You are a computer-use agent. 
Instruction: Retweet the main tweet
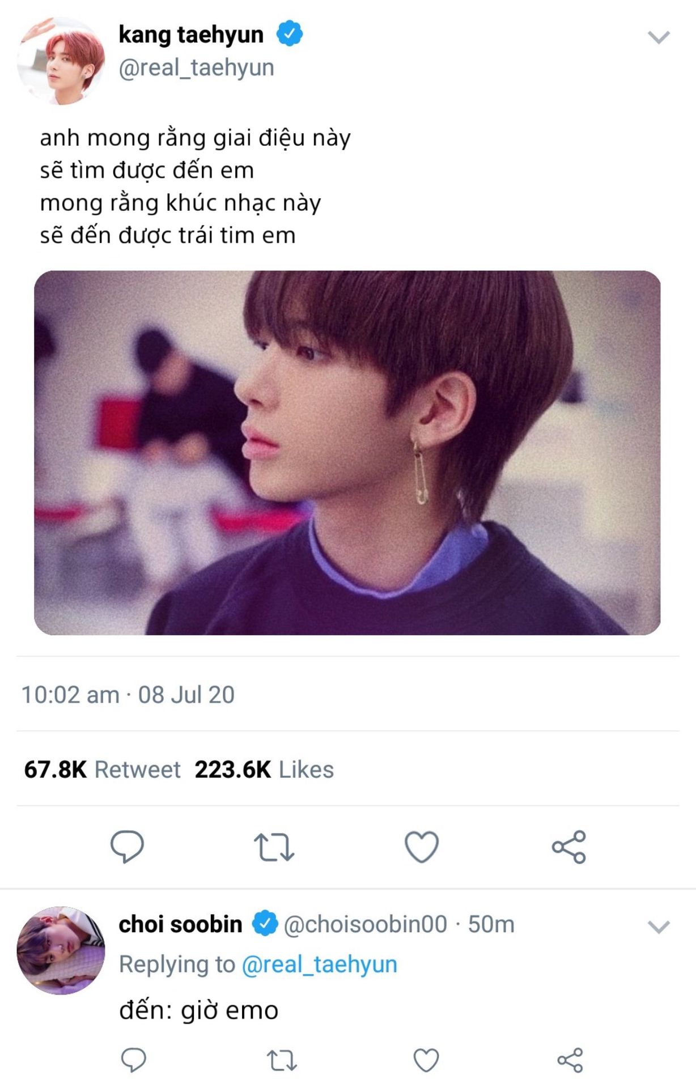click(x=274, y=847)
